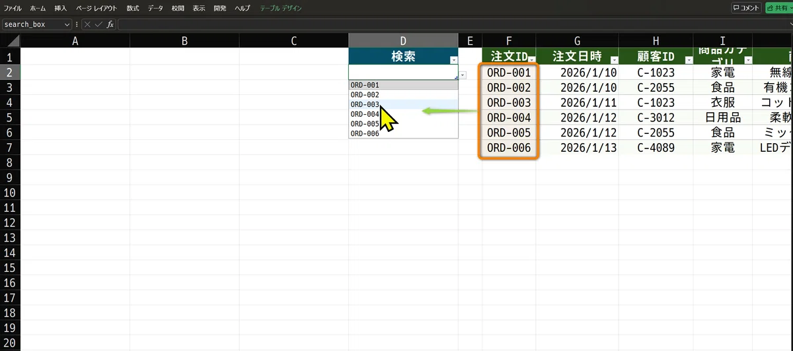Click inside the formula bar input
This screenshot has height=351, width=793.
pyautogui.click(x=455, y=24)
